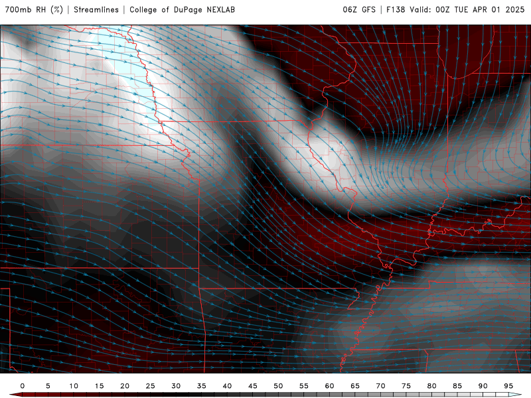This screenshot has height=398, width=531.
Task: Select the "80" color bar value
Action: click(432, 386)
